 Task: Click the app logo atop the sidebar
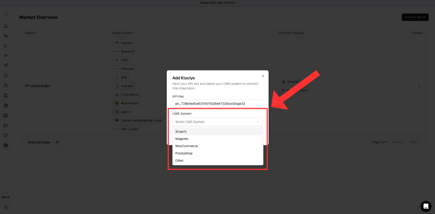point(6,13)
